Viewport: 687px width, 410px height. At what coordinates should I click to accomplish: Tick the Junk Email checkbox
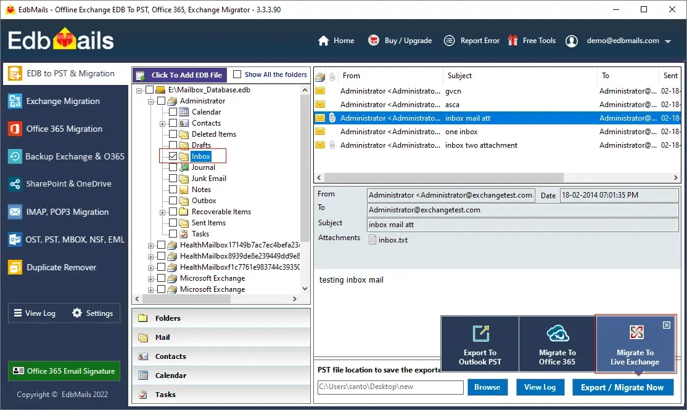pyautogui.click(x=173, y=179)
